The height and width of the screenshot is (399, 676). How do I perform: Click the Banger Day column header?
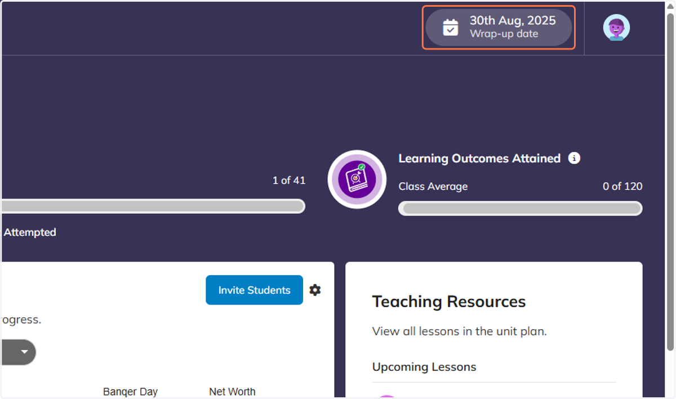pos(130,392)
